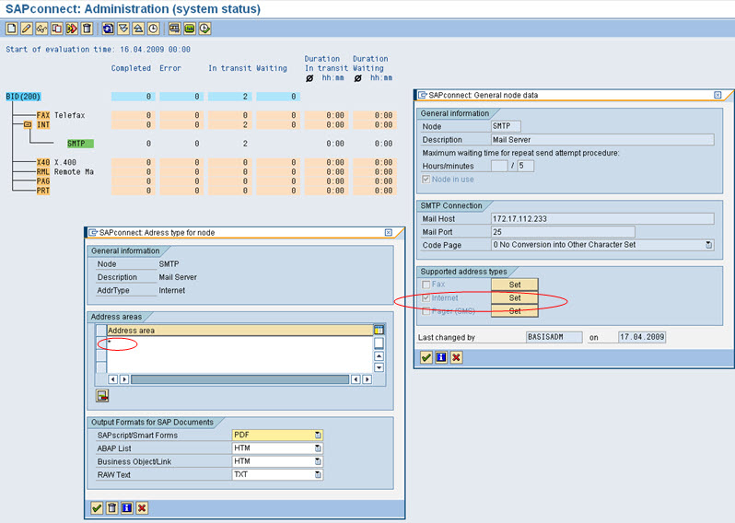Select the BID(200) root tree node
The image size is (735, 523).
[x=23, y=97]
